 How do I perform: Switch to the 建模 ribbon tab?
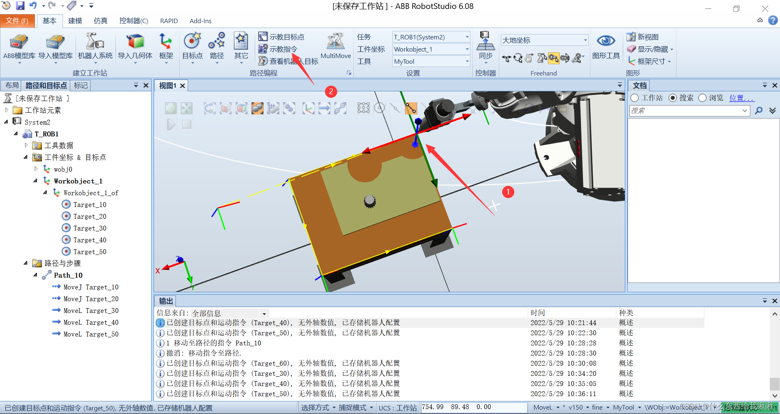[x=75, y=21]
